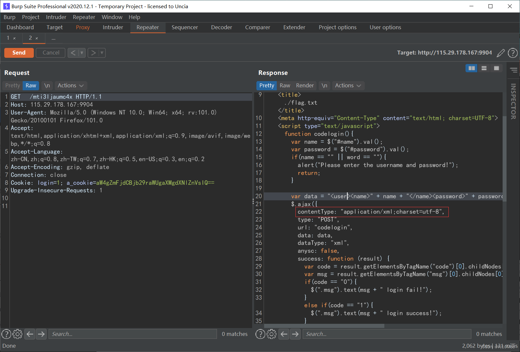Open the Request Actions dropdown
This screenshot has width=520, height=352.
coord(71,85)
